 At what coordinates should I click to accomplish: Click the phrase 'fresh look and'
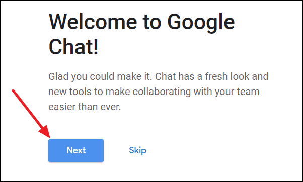237,76
